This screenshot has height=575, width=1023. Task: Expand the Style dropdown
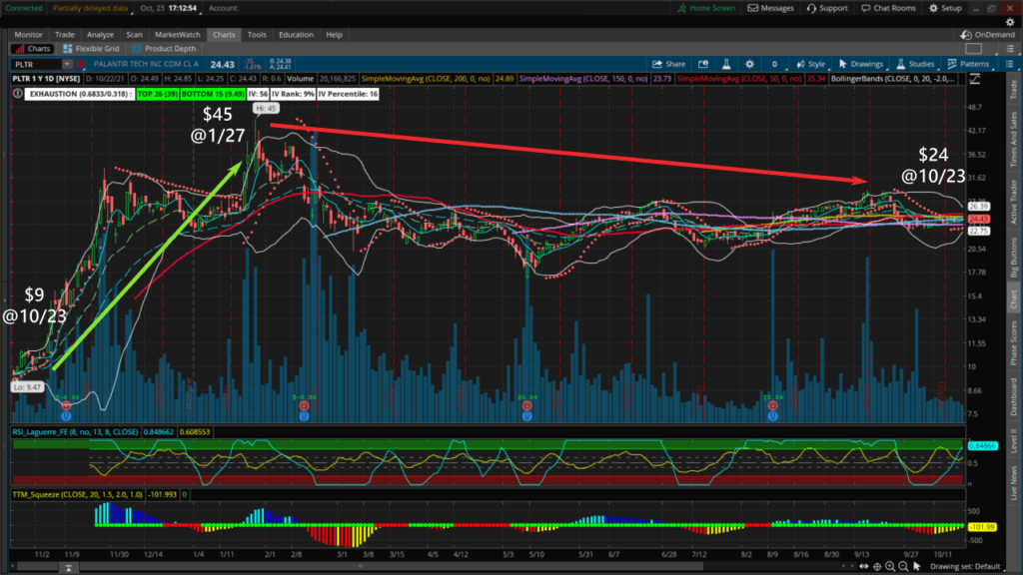(x=811, y=63)
